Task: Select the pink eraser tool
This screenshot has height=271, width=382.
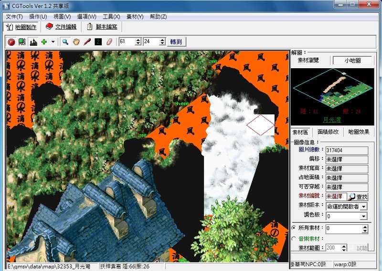Action: click(109, 42)
